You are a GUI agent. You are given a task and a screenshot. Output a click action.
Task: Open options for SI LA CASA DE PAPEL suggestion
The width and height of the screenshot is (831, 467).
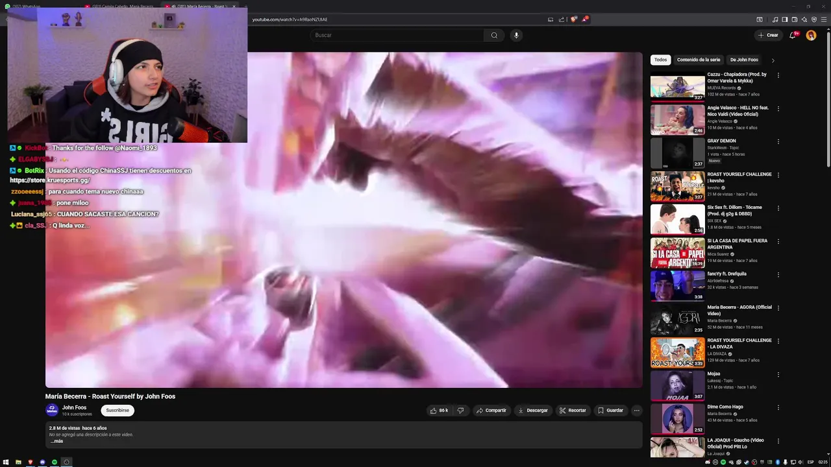point(778,241)
